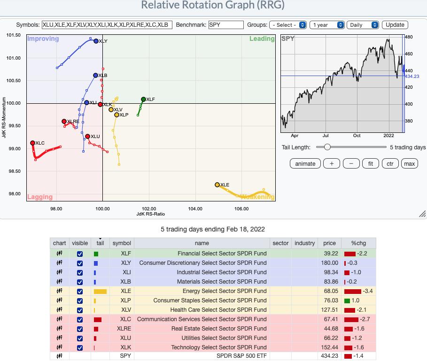The image size is (427, 362).
Task: Click the chart icon in XLF row
Action: 59,254
